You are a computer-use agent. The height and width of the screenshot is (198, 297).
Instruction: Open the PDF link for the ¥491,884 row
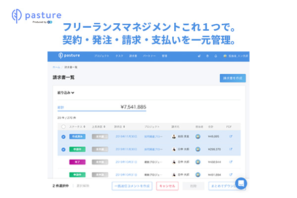tap(231, 175)
